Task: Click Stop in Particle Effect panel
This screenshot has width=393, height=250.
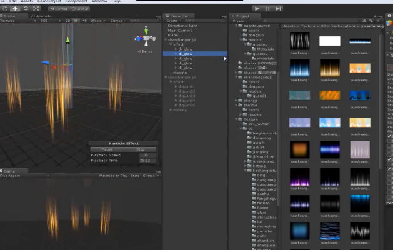Action: 141,149
